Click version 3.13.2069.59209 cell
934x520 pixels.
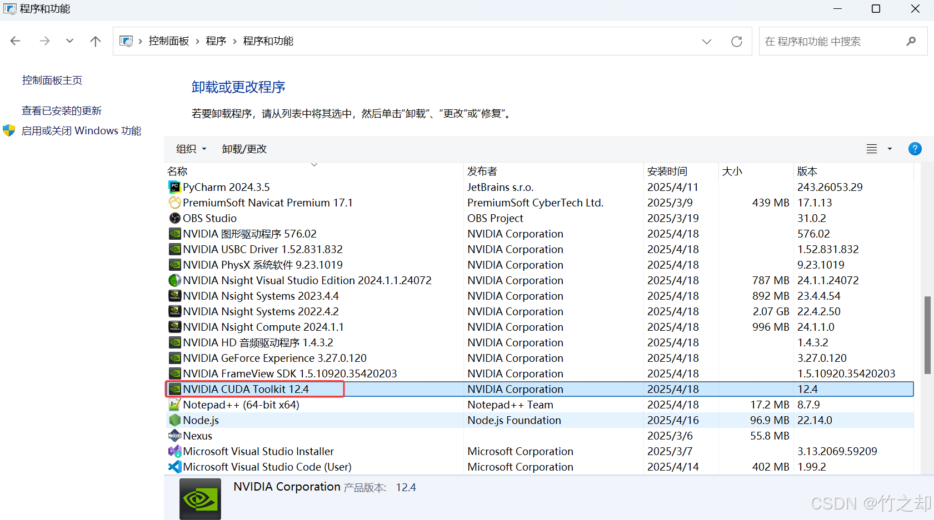(x=837, y=451)
